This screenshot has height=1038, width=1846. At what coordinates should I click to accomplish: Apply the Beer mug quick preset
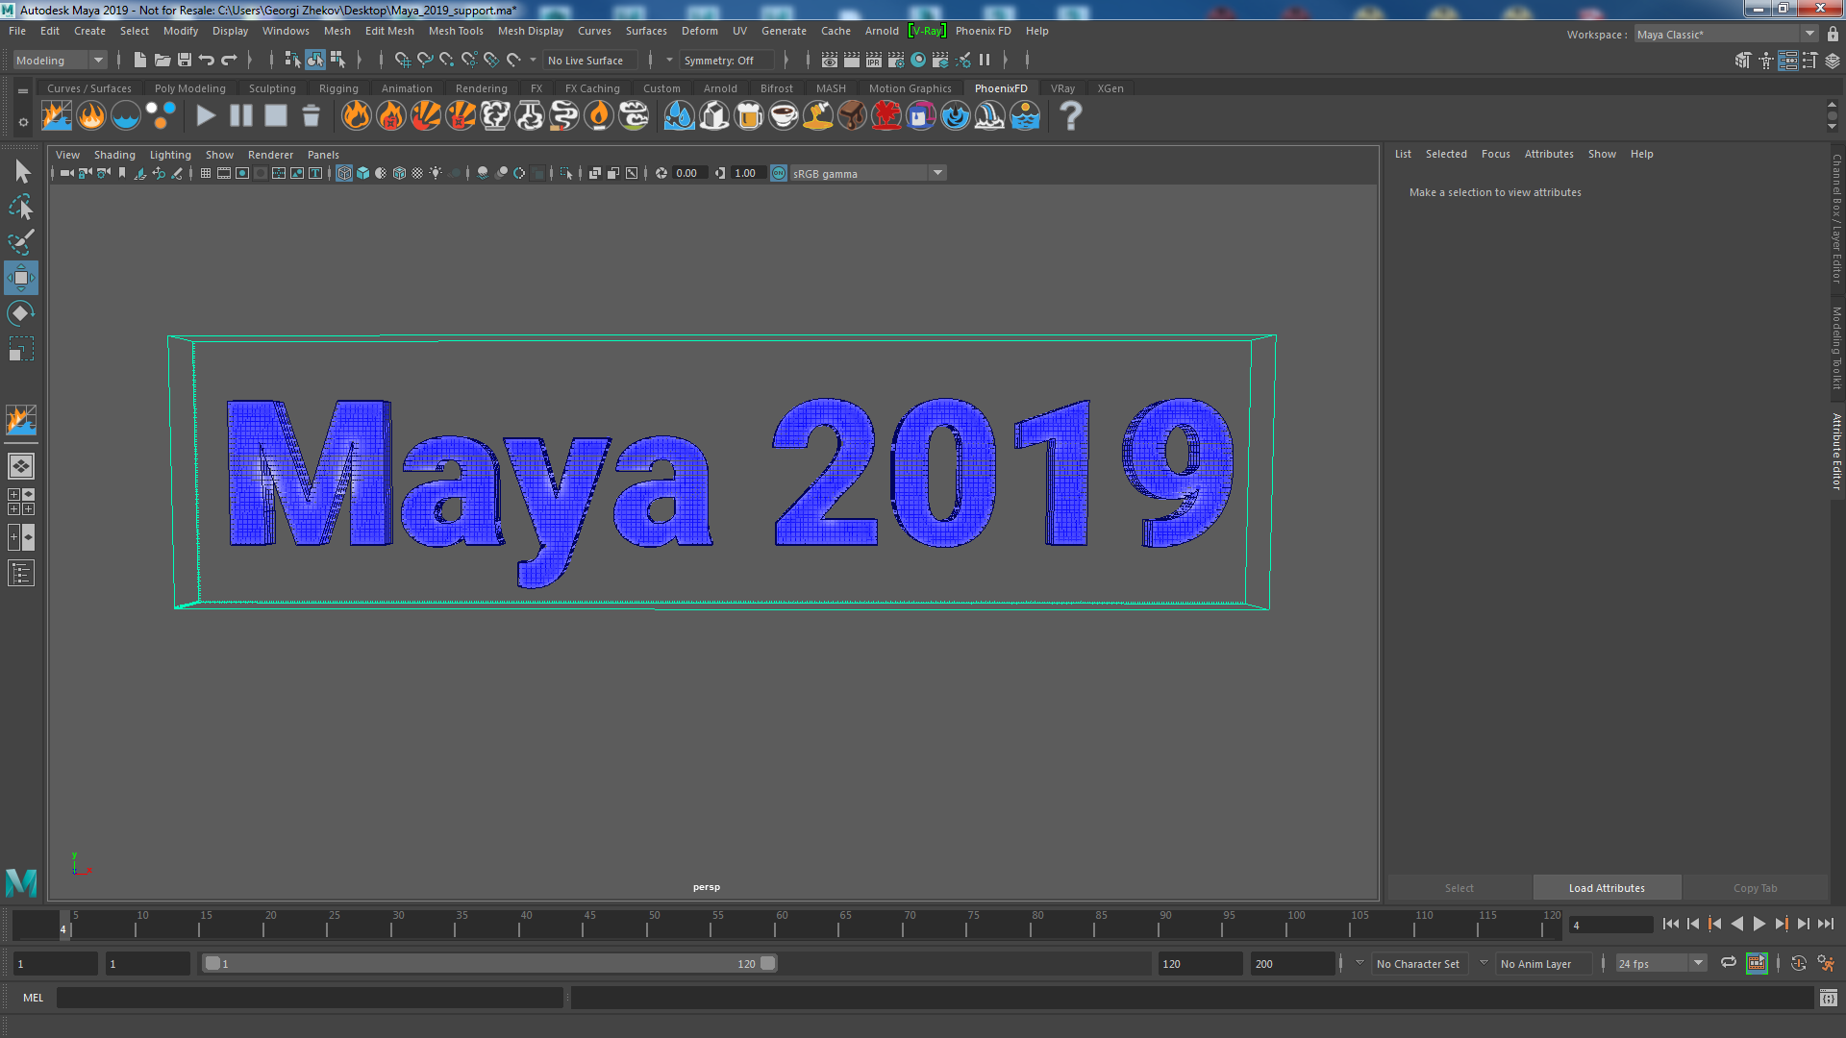(x=748, y=116)
